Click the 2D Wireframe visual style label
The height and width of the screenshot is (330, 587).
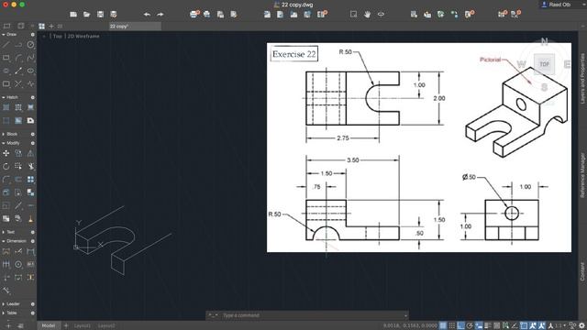(x=83, y=37)
